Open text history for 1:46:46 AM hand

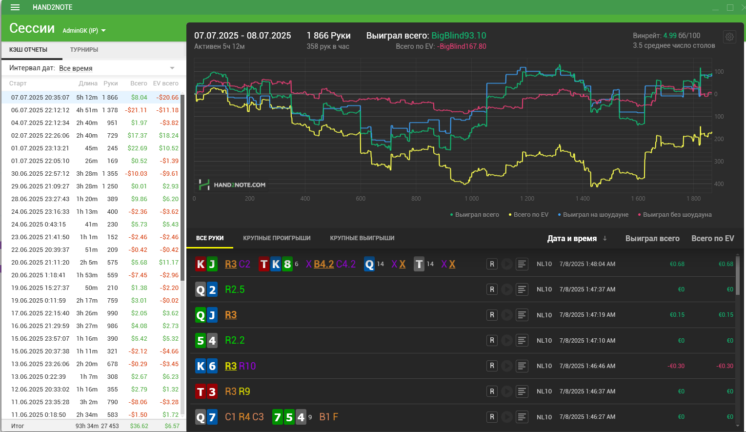pos(522,366)
